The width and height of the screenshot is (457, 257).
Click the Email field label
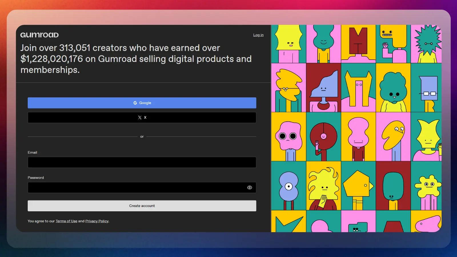[x=32, y=152]
